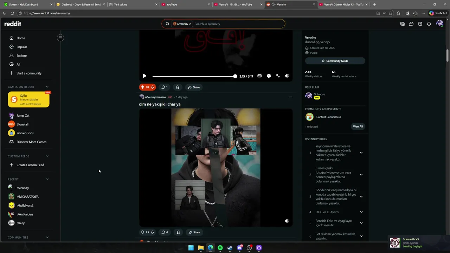Mute the yakışıklı char post video
The height and width of the screenshot is (253, 450).
pyautogui.click(x=287, y=221)
